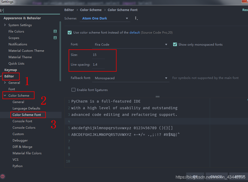Screen dimensions: 248x182
Task: Open Material Custom Theme settings
Action: (x=26, y=50)
